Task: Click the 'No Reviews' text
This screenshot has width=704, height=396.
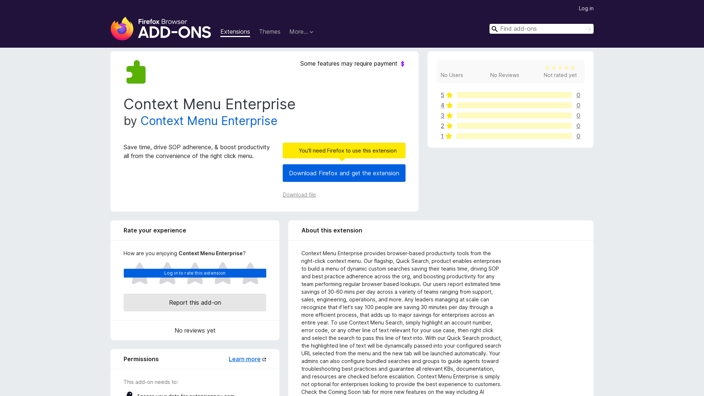Action: click(x=505, y=75)
